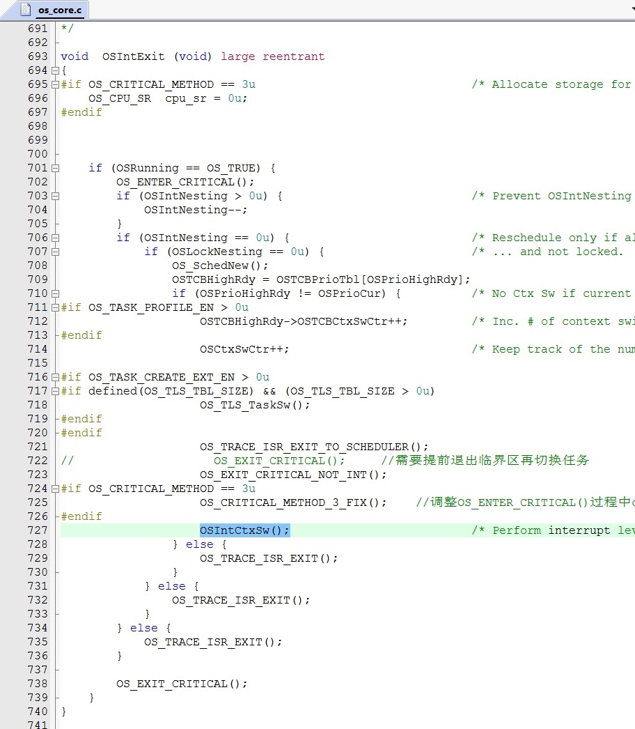
Task: Click OS_EXIT_CRITICAL_NOT_INT(); on line 723
Action: tap(293, 475)
